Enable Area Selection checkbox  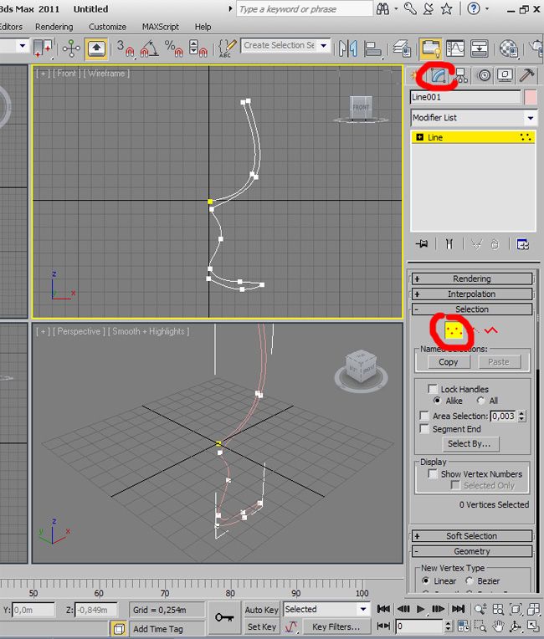pyautogui.click(x=424, y=416)
